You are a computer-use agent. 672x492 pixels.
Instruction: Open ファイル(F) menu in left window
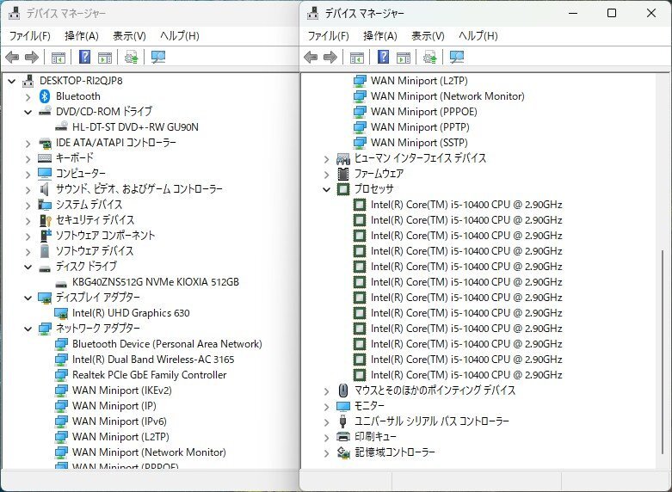29,36
